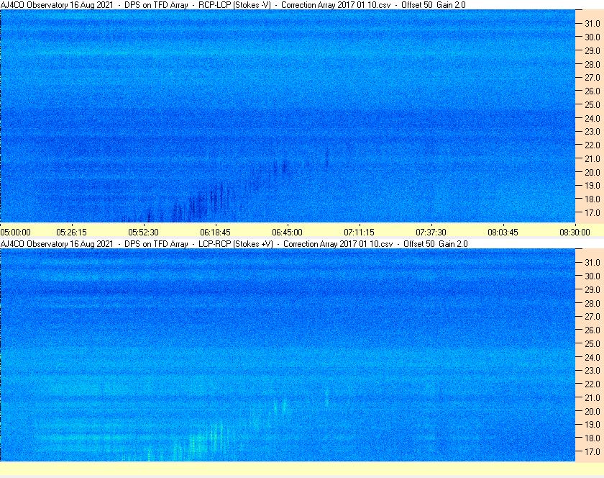Click 30.0 frequency label on Stokes +V plot

pyautogui.click(x=592, y=276)
